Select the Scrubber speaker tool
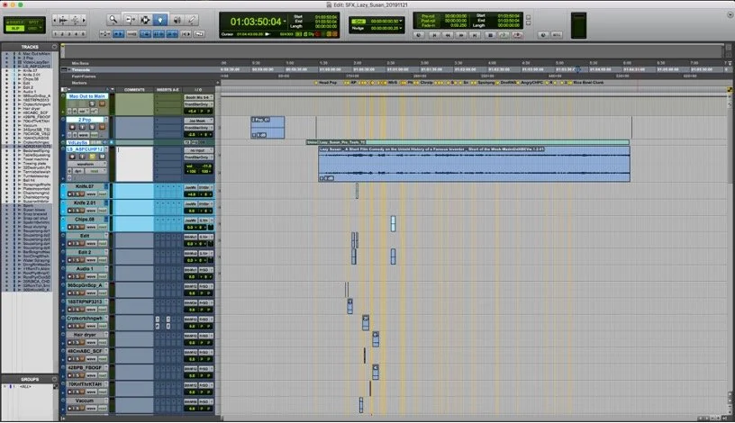The image size is (735, 423). (177, 20)
